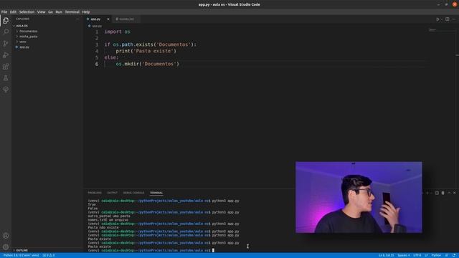Click line 6 os.mkdir code
This screenshot has width=459, height=258.
[147, 64]
